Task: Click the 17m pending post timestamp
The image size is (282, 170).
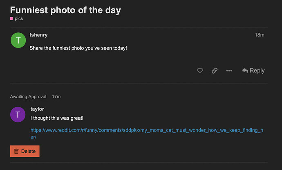Action: tap(56, 97)
